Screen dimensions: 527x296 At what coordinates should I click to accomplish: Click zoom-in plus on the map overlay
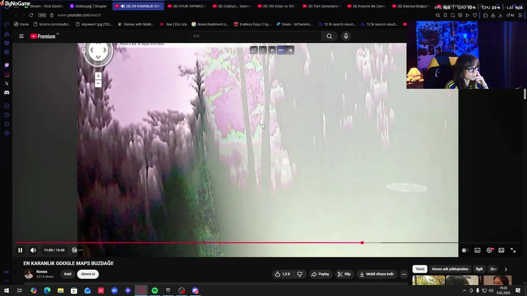[98, 76]
